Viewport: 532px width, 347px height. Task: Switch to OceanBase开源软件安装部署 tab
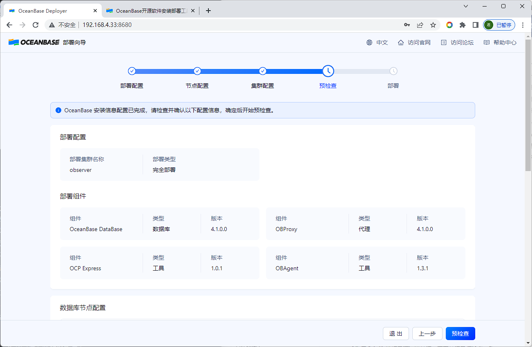click(x=151, y=11)
